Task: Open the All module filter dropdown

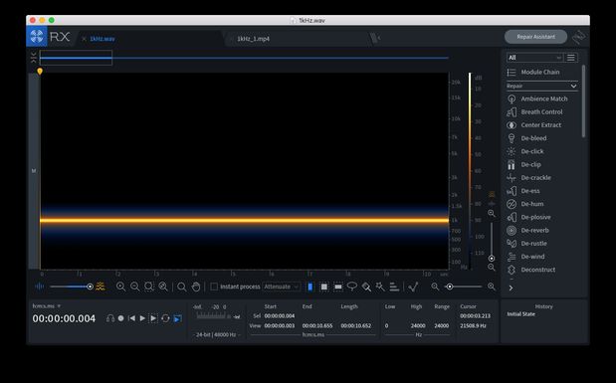Action: click(534, 58)
